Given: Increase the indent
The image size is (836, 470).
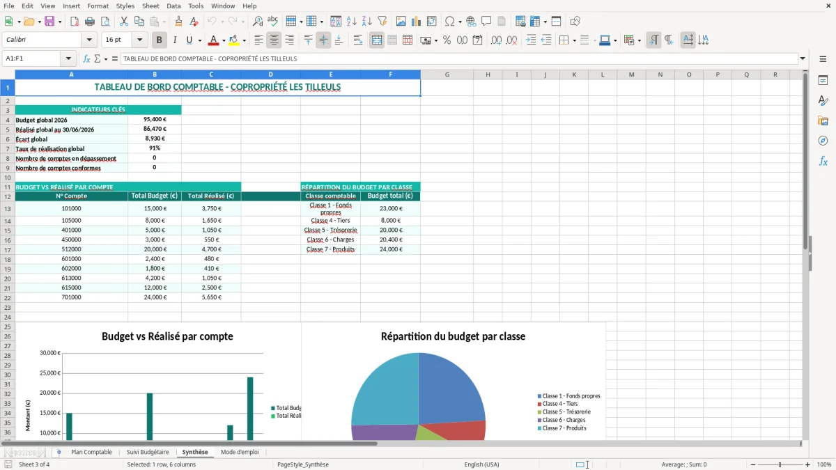Looking at the screenshot, I should (x=531, y=40).
